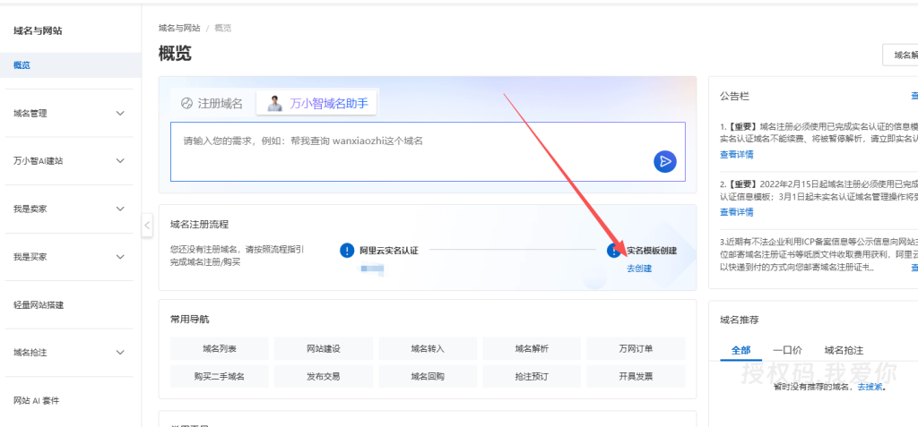This screenshot has height=427, width=918.
Task: Send the query with the blue arrow button
Action: click(x=665, y=161)
